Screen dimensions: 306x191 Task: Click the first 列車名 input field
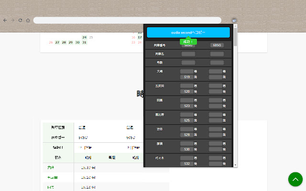(x=188, y=54)
